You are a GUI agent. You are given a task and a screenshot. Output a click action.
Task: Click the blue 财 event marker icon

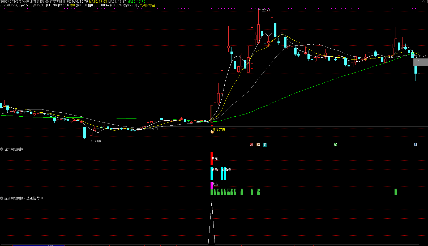(415, 145)
